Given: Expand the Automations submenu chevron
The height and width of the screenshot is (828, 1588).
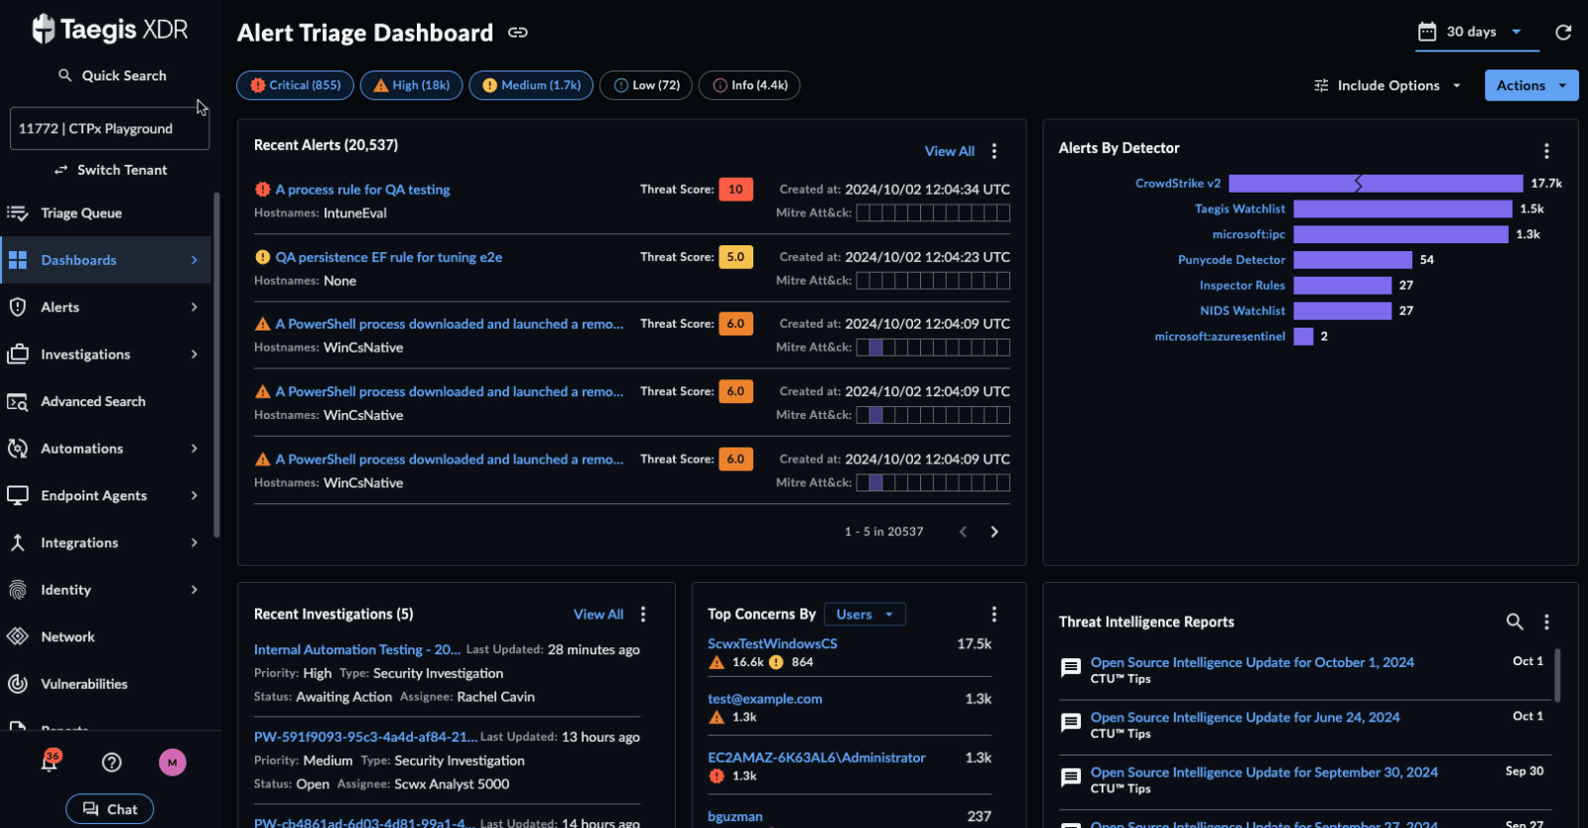Looking at the screenshot, I should [195, 449].
